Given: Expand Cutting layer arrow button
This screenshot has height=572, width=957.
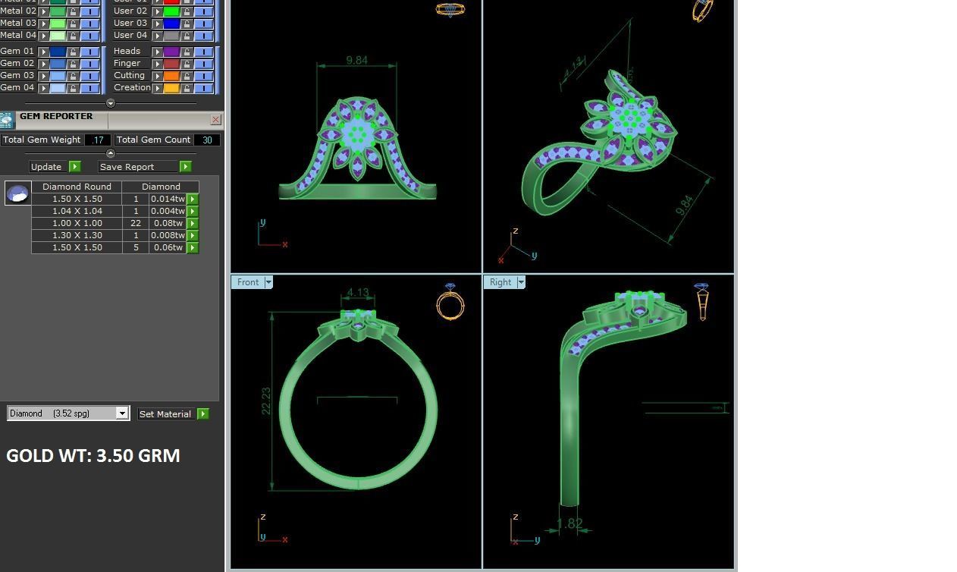Looking at the screenshot, I should tap(157, 76).
